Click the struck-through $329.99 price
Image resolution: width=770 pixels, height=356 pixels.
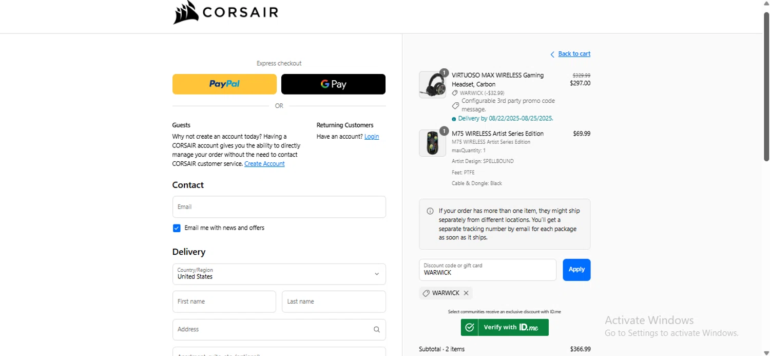click(582, 75)
